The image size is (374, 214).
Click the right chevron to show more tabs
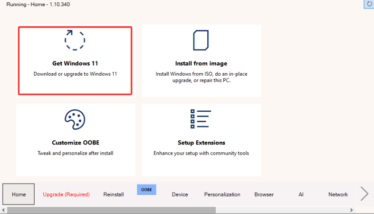[364, 194]
